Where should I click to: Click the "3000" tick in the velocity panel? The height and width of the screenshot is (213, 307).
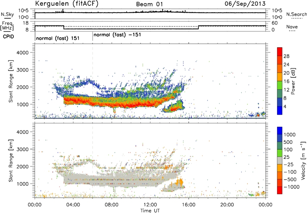22,149
